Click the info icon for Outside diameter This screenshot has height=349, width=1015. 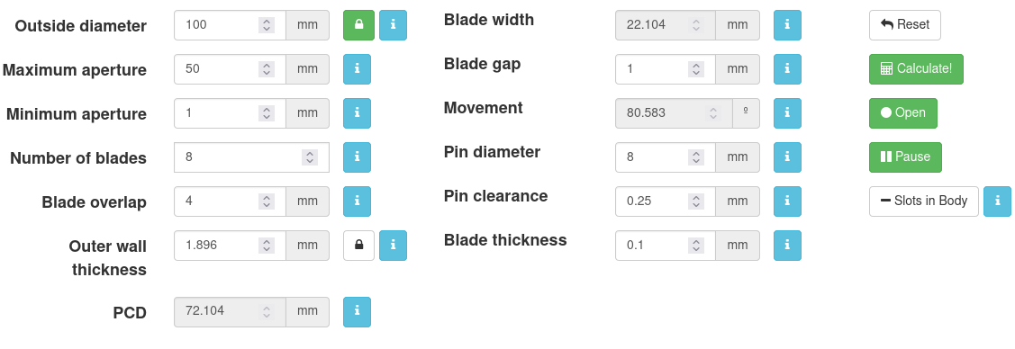point(393,25)
